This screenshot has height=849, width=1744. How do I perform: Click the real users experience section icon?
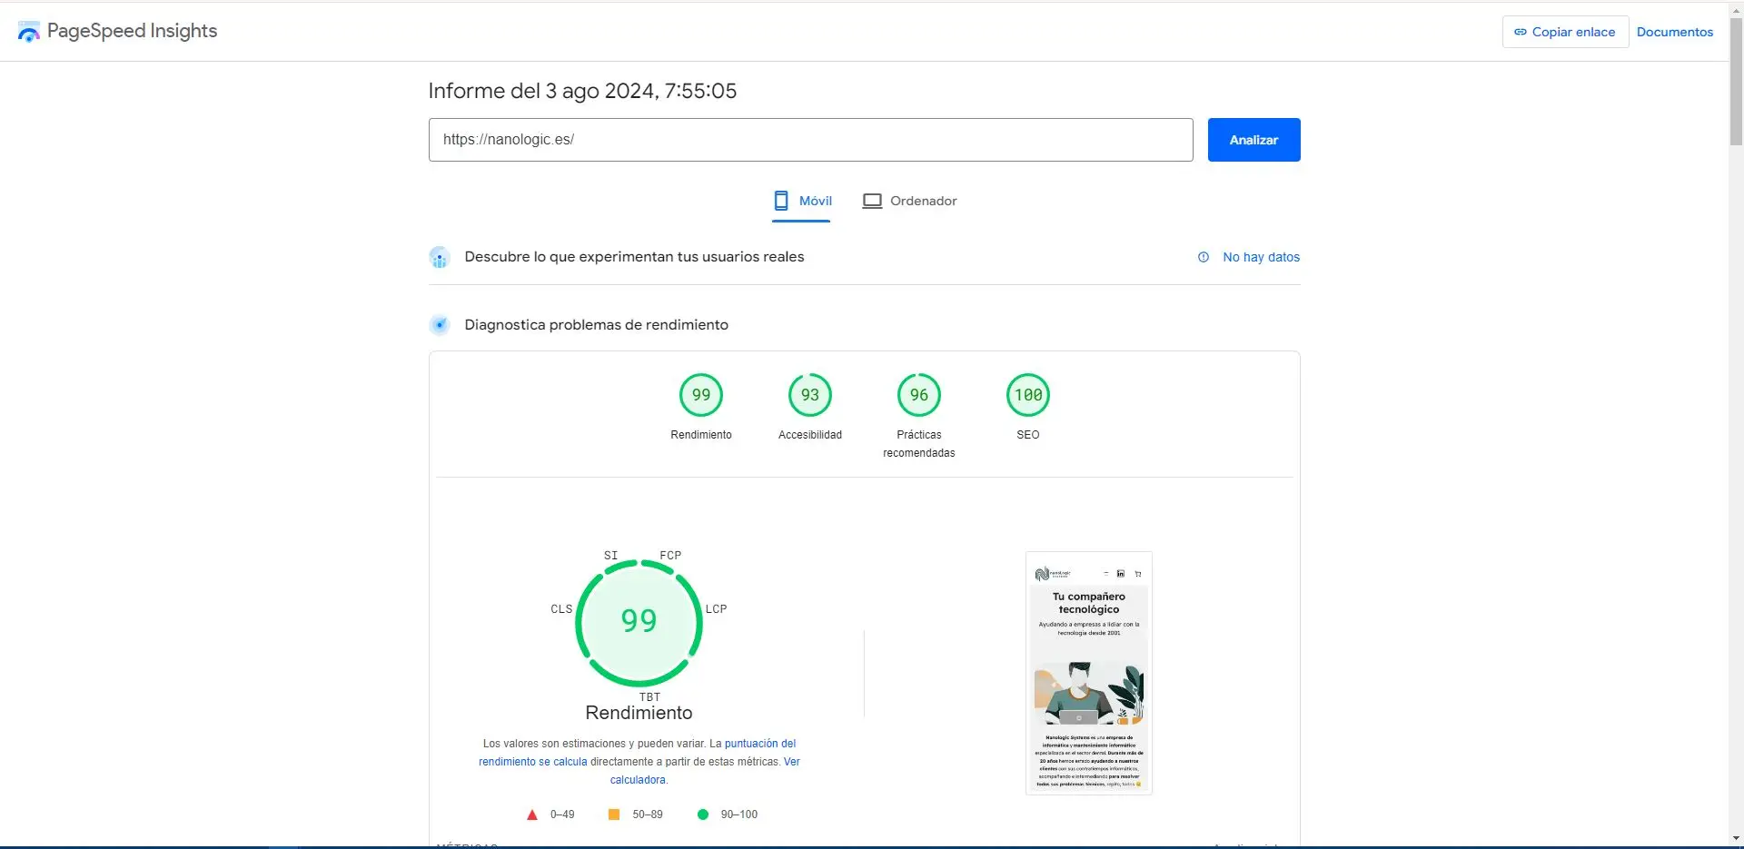tap(440, 257)
